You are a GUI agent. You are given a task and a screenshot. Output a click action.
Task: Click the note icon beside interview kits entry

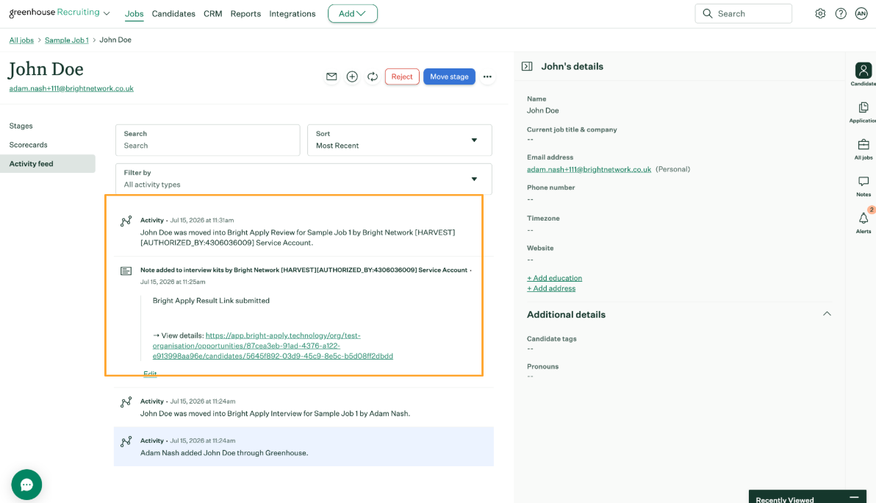coord(126,271)
